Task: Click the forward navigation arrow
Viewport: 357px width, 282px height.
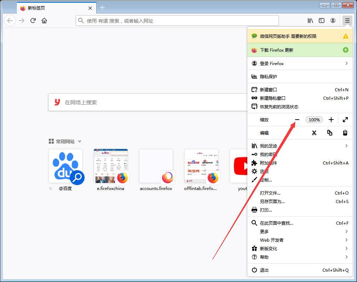Action: 22,21
